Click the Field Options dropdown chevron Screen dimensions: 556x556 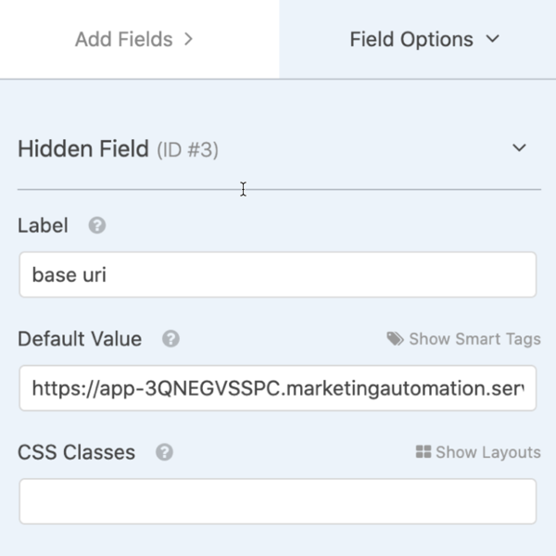(x=493, y=38)
